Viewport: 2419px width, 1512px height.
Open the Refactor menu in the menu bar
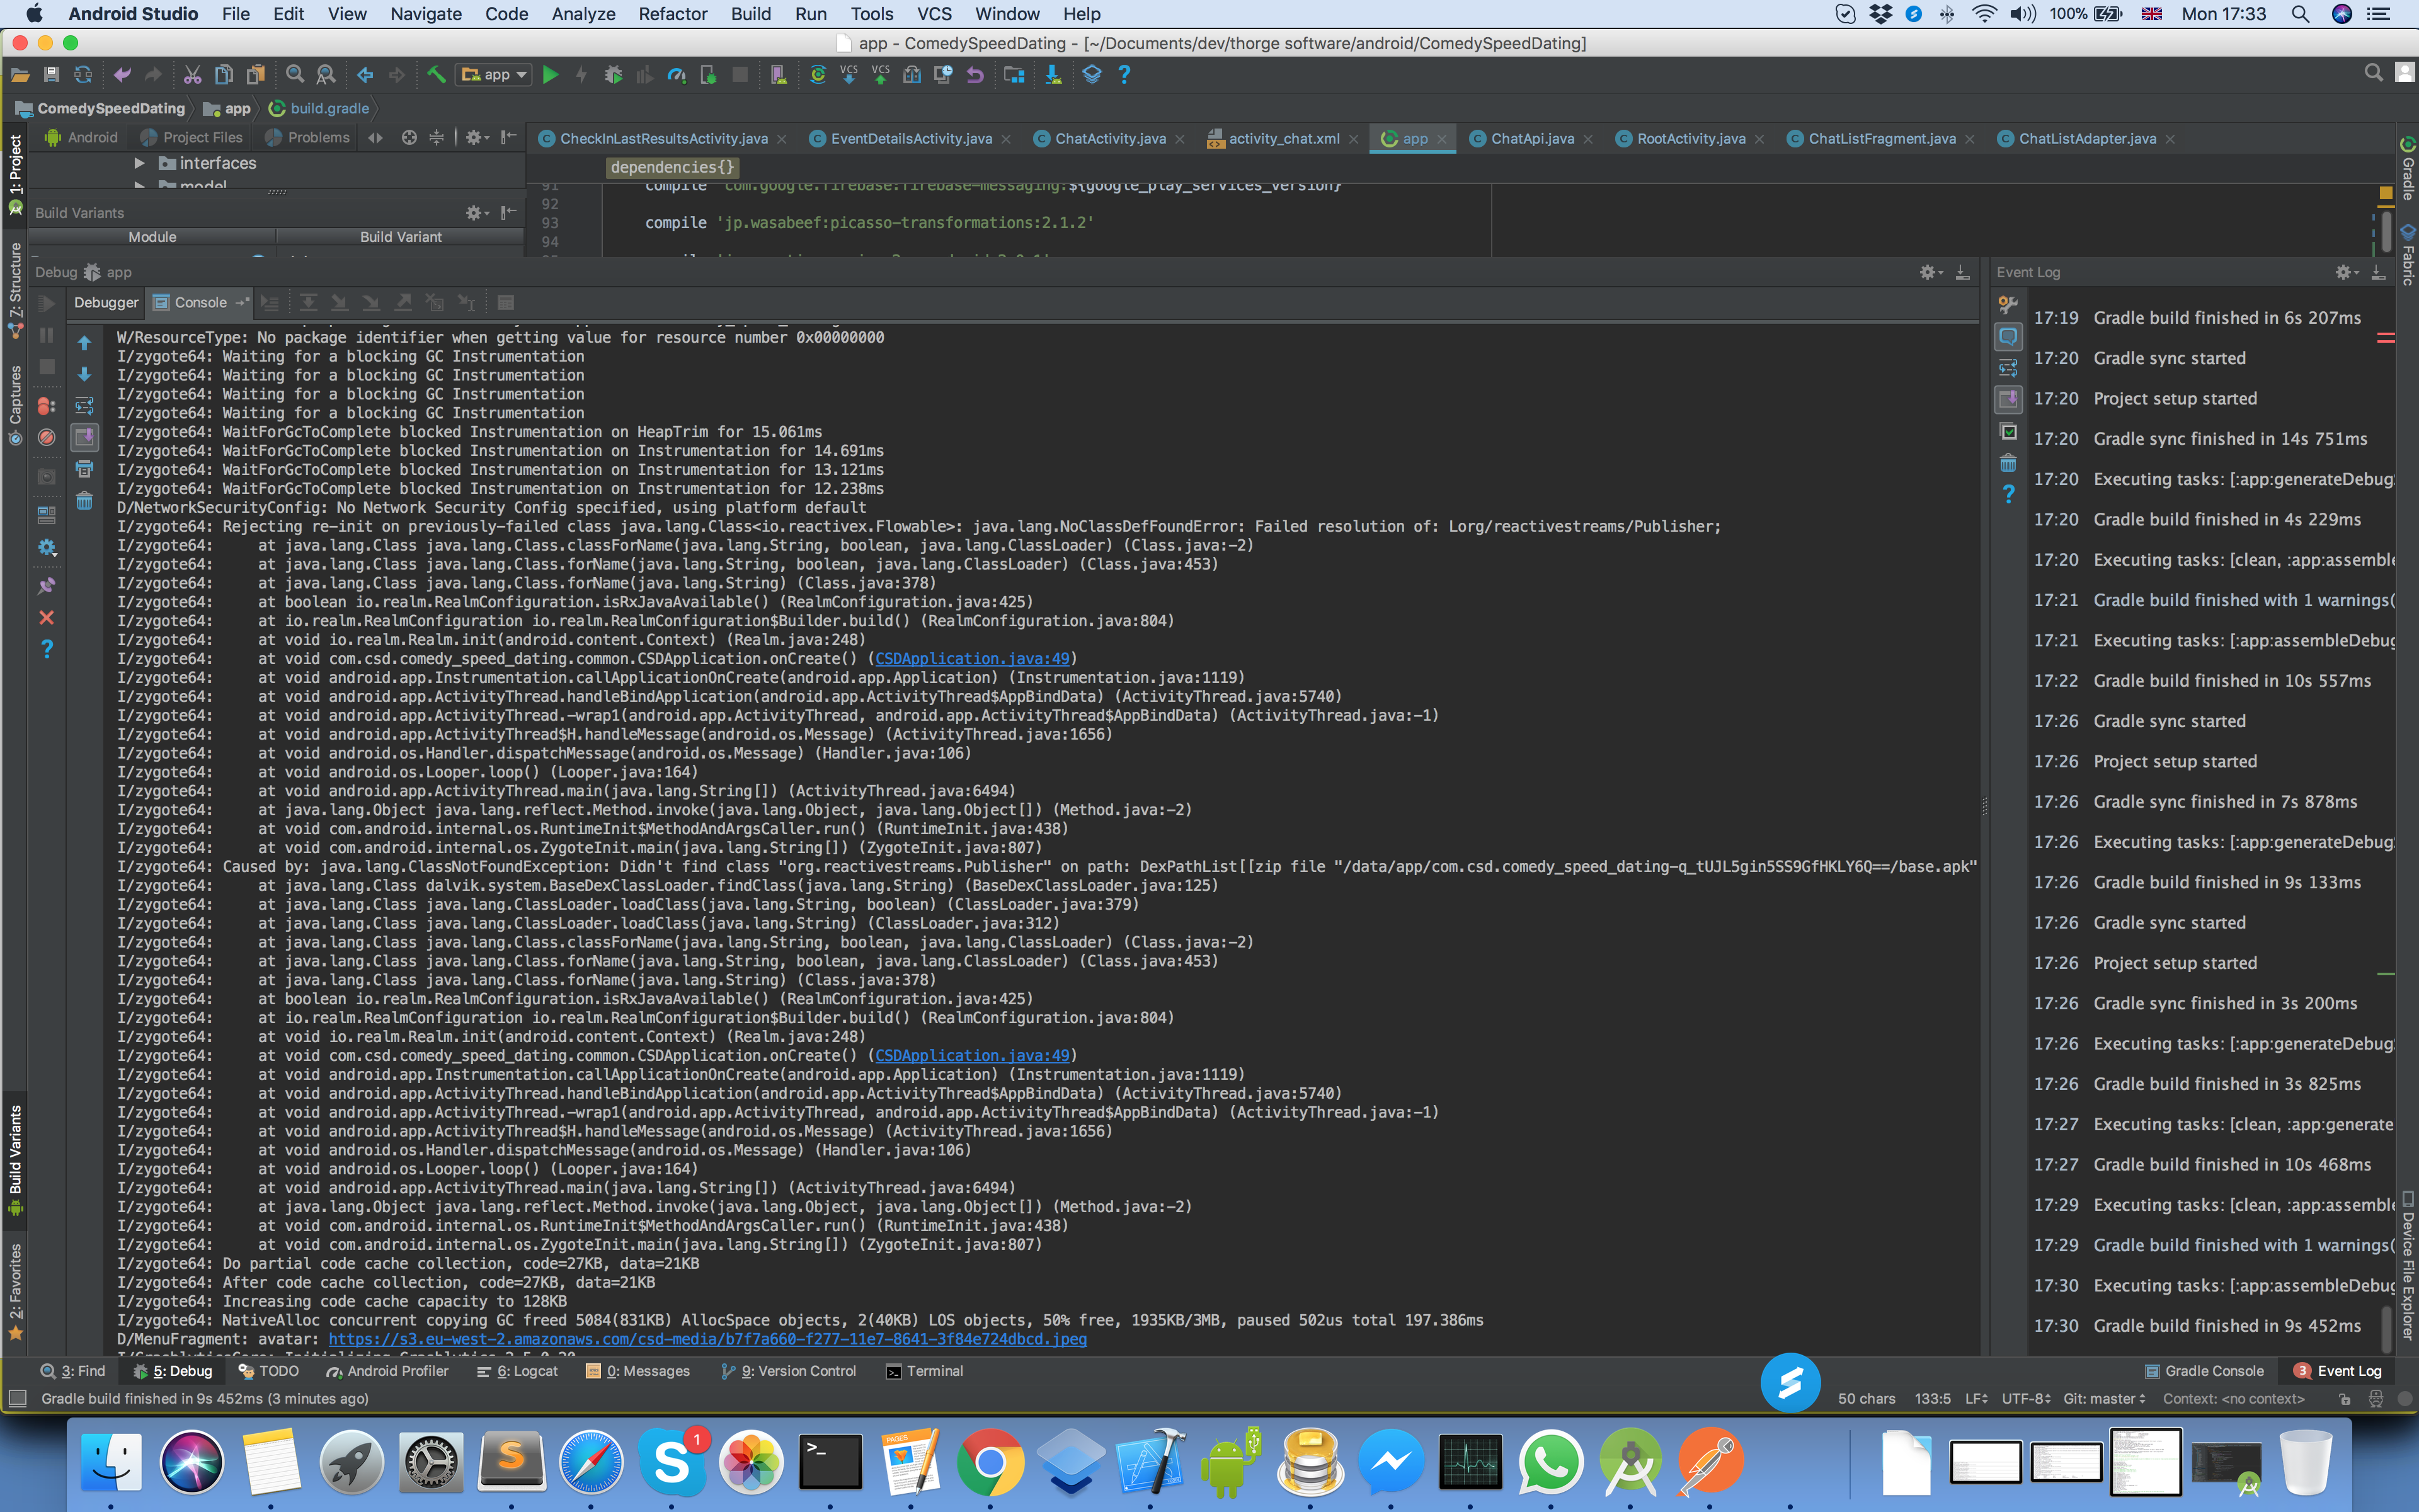coord(672,14)
